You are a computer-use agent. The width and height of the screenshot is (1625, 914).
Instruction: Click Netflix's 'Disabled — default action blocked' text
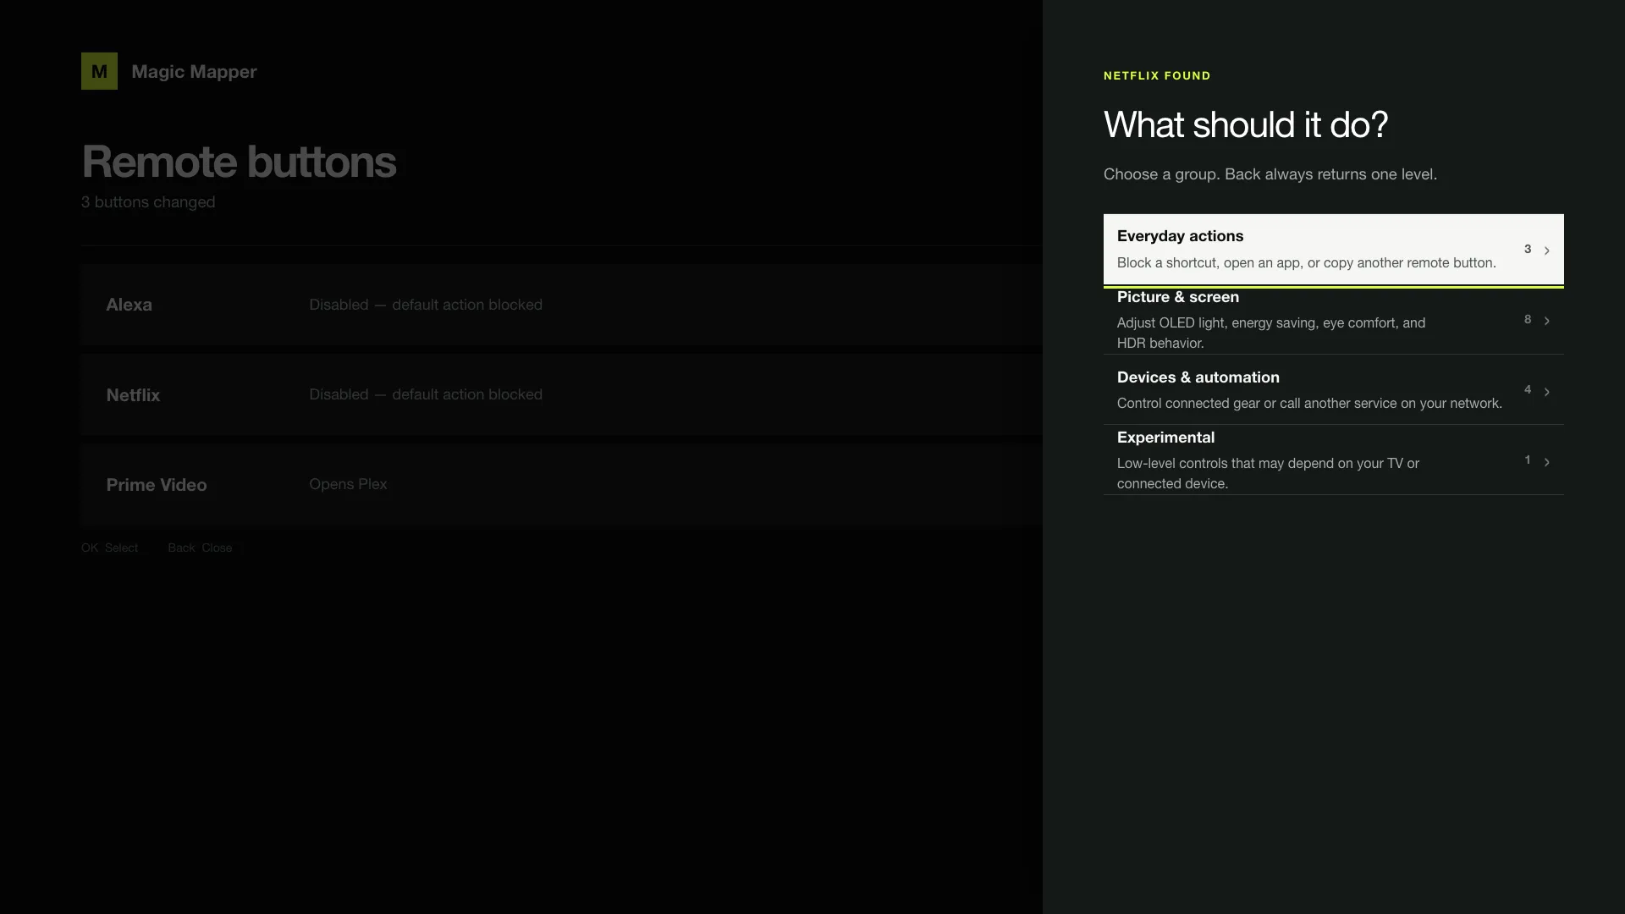tap(426, 394)
